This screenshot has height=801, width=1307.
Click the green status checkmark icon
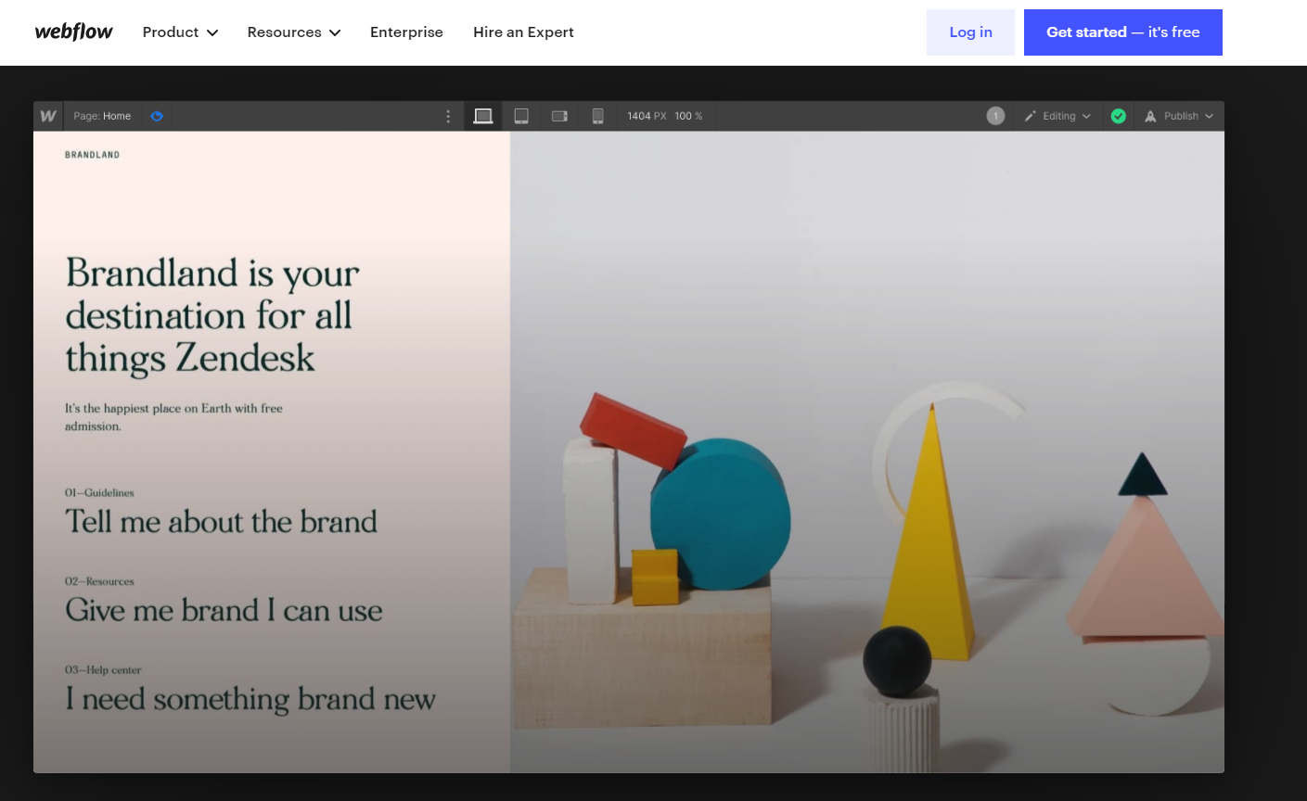tap(1119, 116)
